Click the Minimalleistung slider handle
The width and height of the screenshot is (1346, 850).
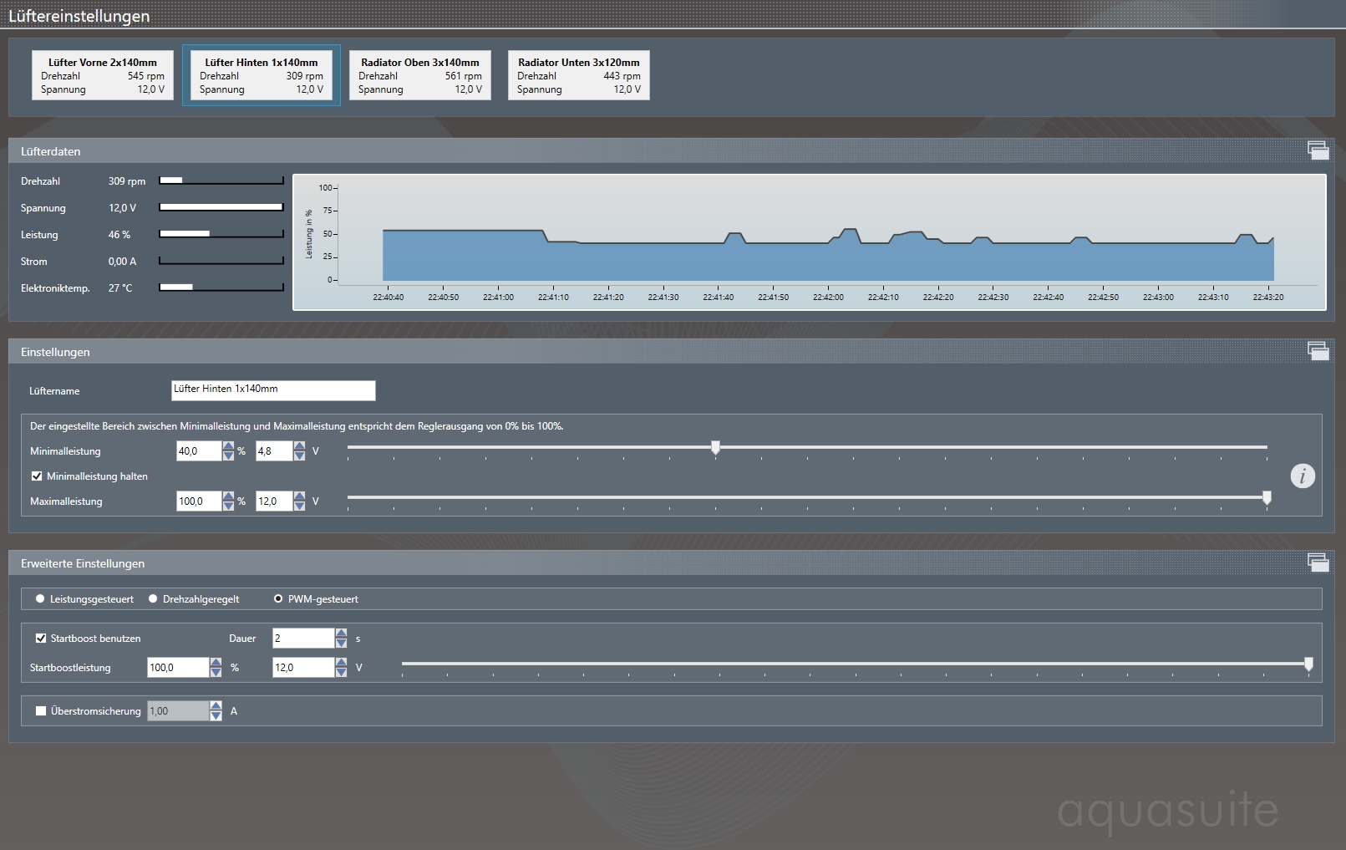(x=715, y=448)
